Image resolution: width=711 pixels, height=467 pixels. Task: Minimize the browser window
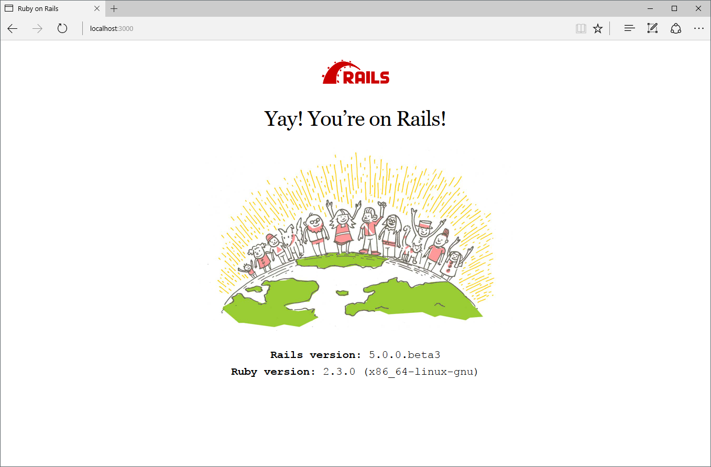(650, 8)
